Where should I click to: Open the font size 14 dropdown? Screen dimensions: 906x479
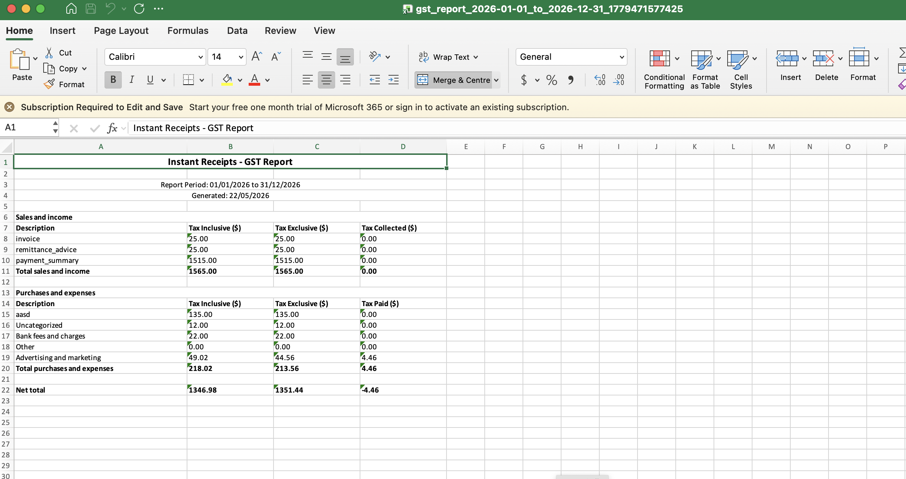tap(241, 57)
